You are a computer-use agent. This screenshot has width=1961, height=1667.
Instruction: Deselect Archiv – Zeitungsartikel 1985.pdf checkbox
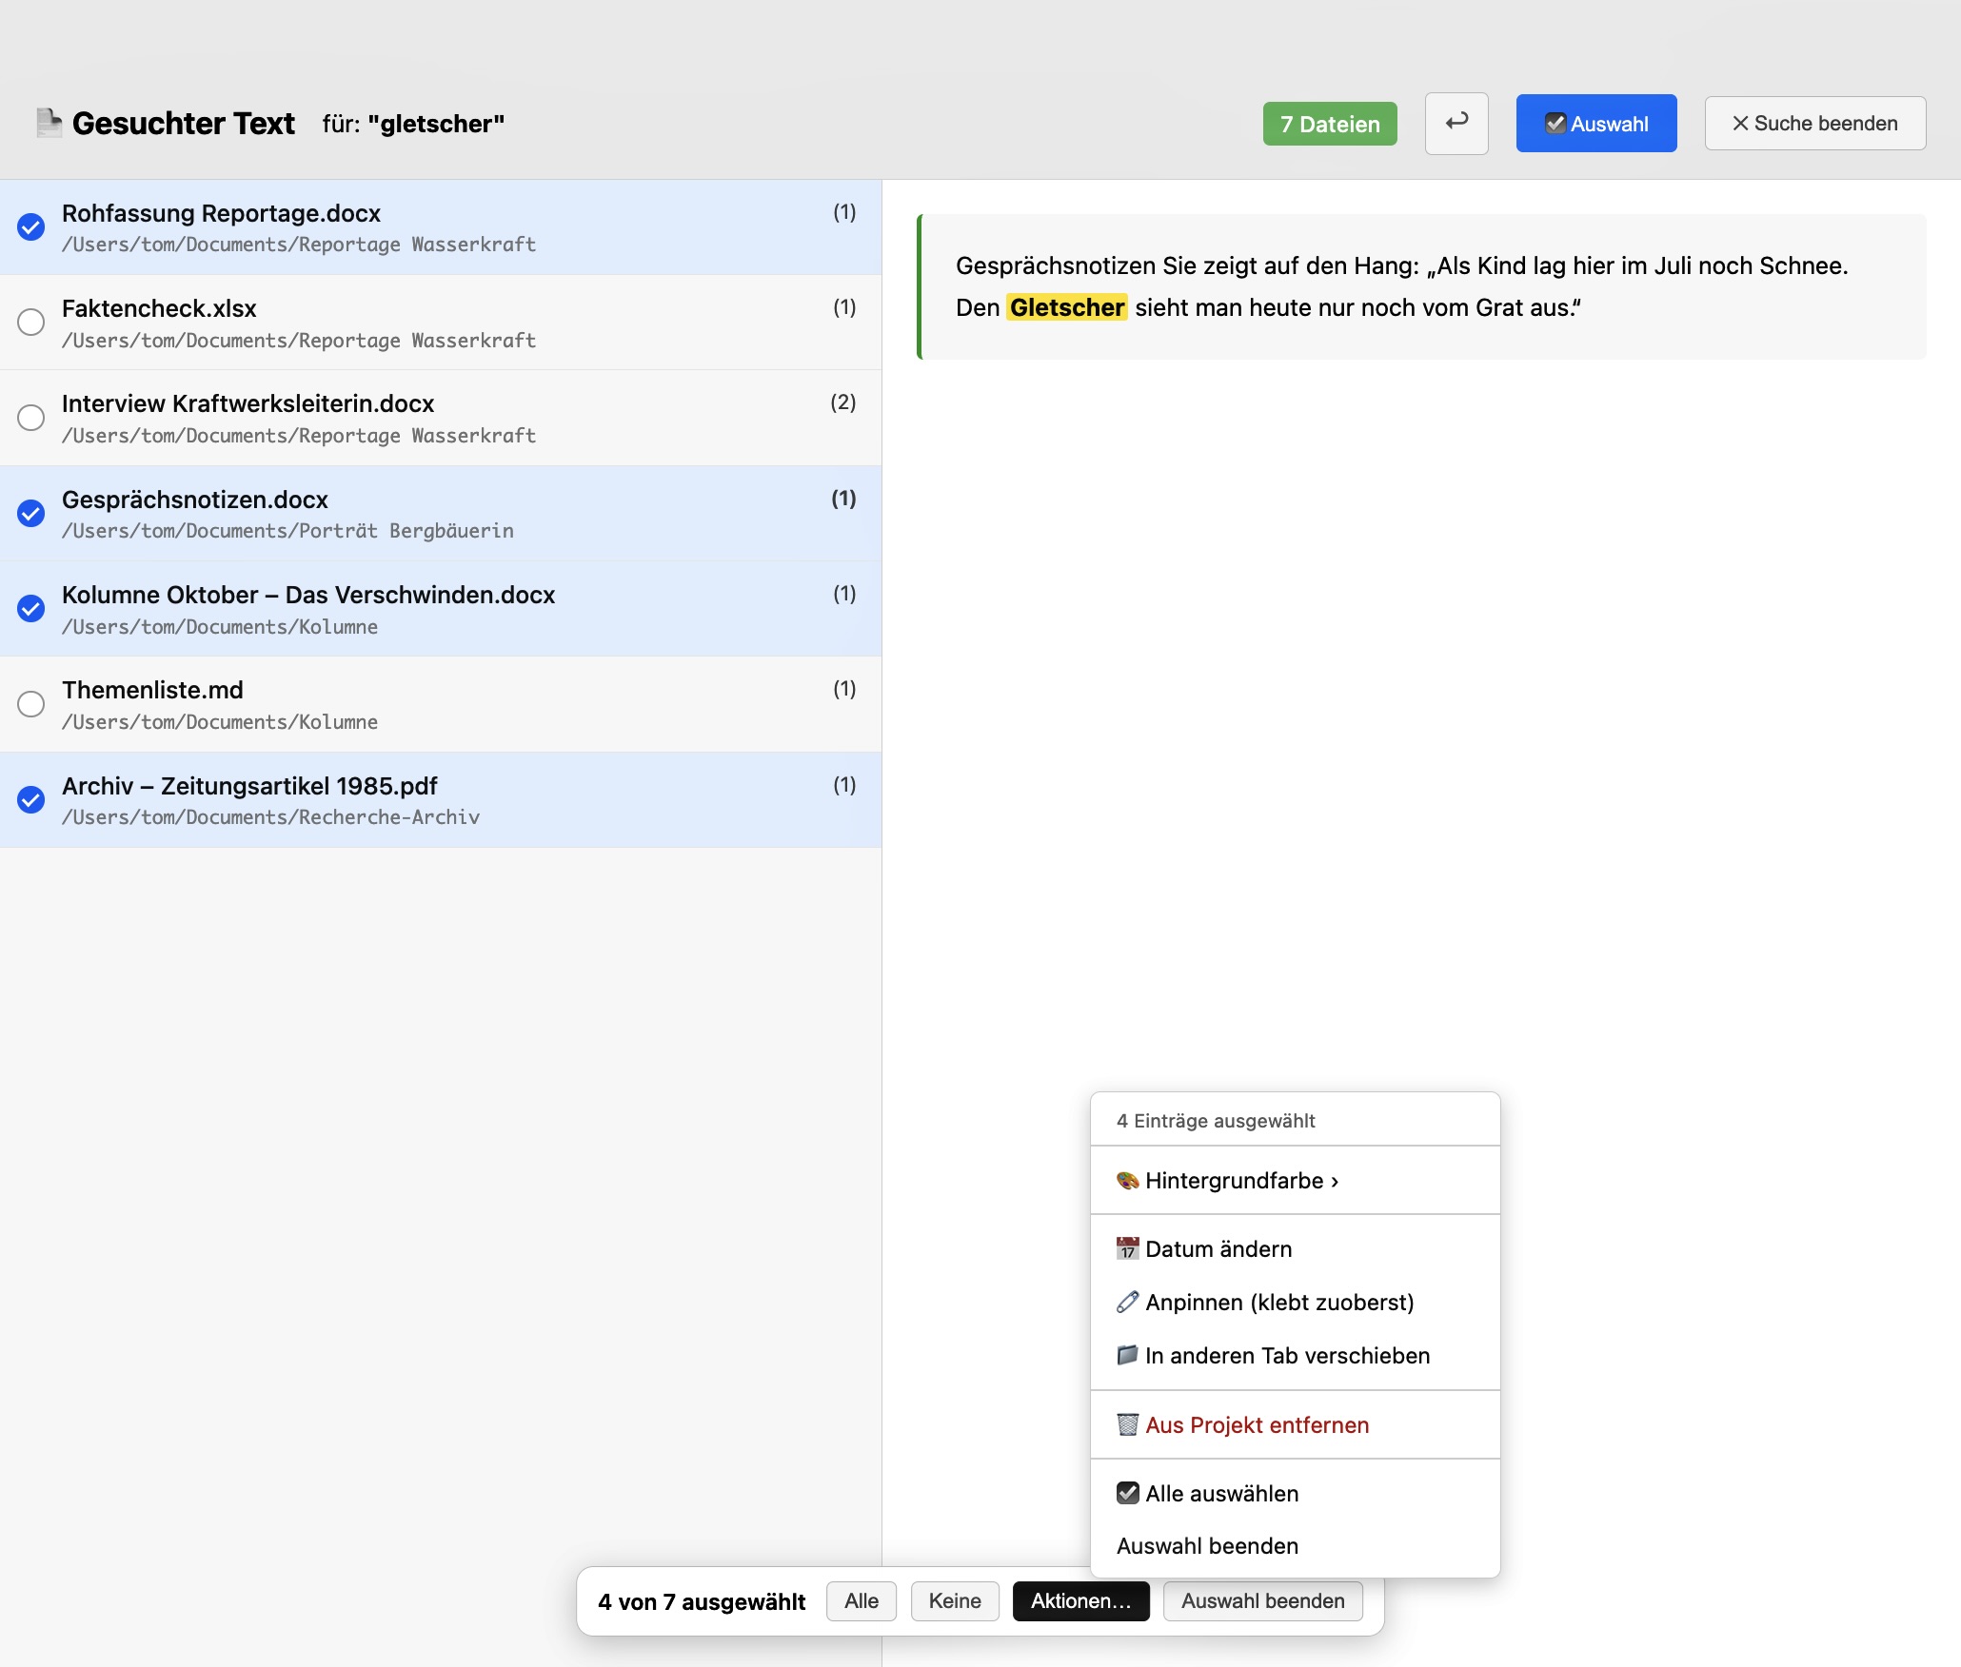pyautogui.click(x=31, y=800)
